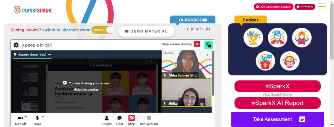Click the Take Assessment button
334x127 pixels.
click(x=278, y=119)
